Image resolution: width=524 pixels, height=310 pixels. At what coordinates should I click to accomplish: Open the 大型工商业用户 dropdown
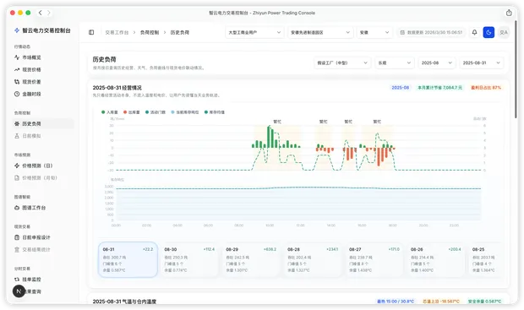pyautogui.click(x=254, y=32)
